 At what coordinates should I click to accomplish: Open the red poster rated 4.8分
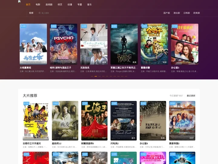coord(36,158)
